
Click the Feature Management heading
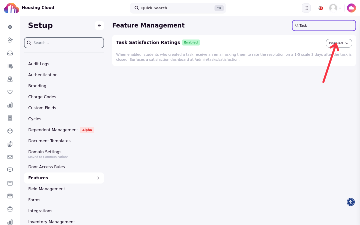(x=148, y=25)
